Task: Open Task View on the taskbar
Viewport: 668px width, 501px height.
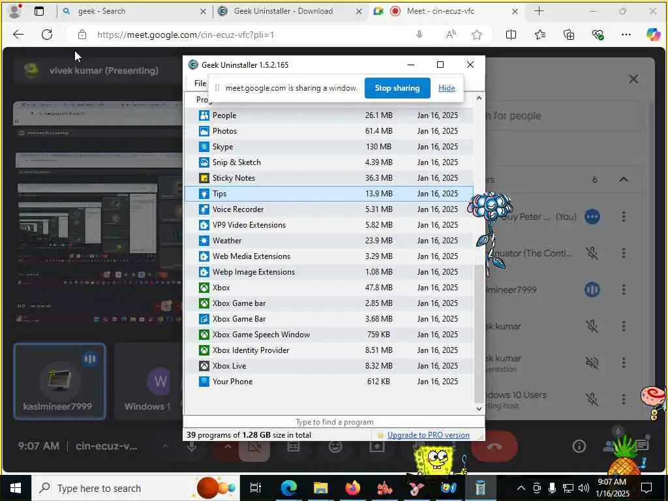Action: (x=256, y=488)
